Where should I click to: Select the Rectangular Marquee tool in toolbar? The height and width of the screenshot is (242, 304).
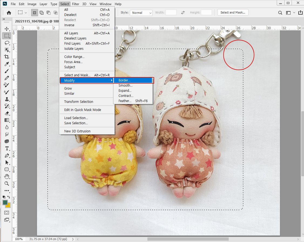coord(7,36)
